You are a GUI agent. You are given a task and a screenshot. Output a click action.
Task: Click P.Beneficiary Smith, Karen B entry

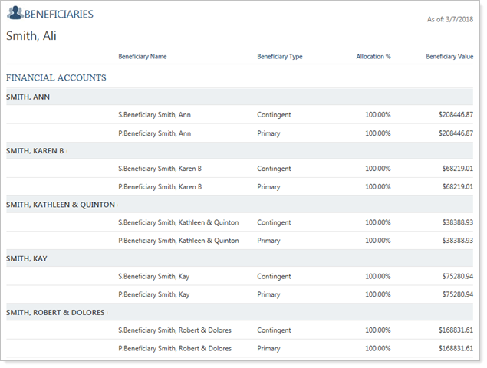pyautogui.click(x=160, y=186)
